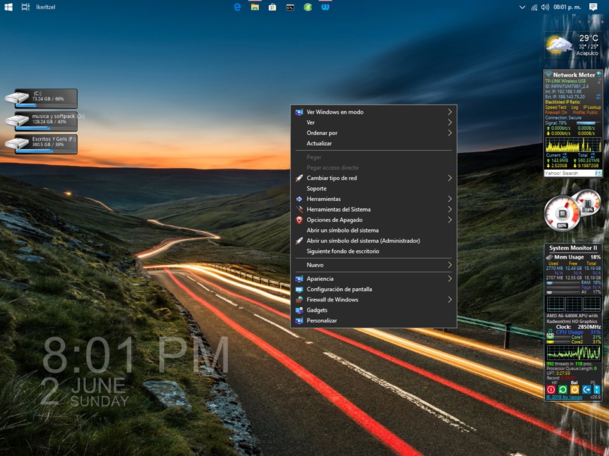Open the Command Prompt taskbar icon

coord(290,7)
